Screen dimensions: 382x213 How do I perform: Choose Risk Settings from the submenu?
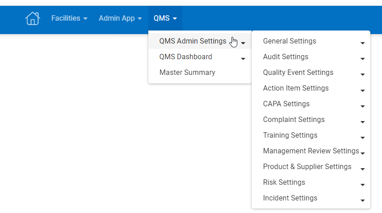click(x=284, y=183)
